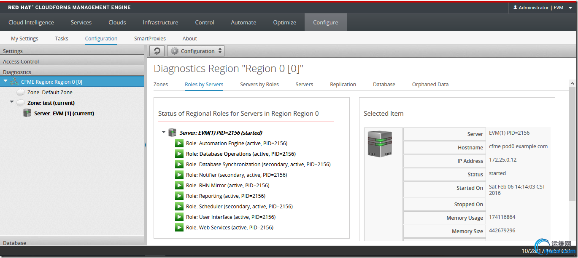Image resolution: width=578 pixels, height=258 pixels.
Task: Click the Default Zone cloud icon
Action: click(20, 92)
